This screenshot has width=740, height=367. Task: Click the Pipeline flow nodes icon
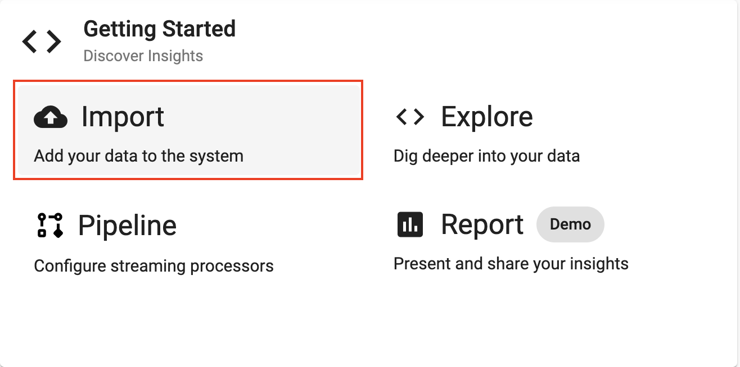click(x=49, y=225)
